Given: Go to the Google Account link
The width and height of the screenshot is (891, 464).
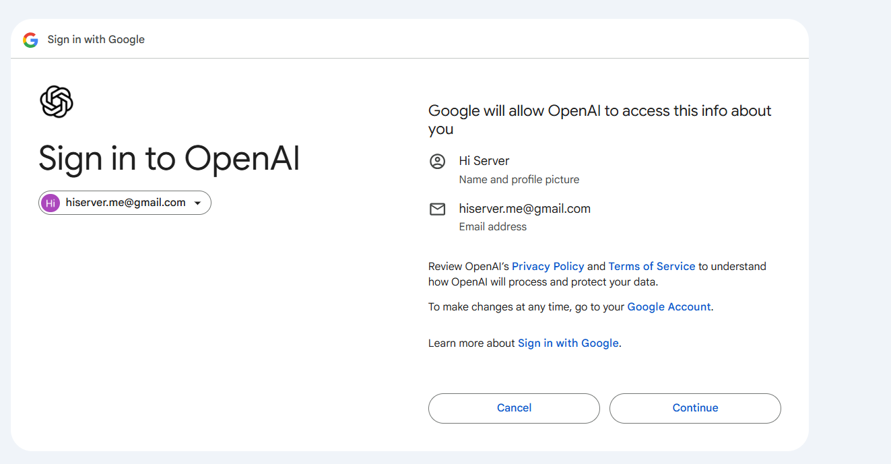Looking at the screenshot, I should (669, 306).
